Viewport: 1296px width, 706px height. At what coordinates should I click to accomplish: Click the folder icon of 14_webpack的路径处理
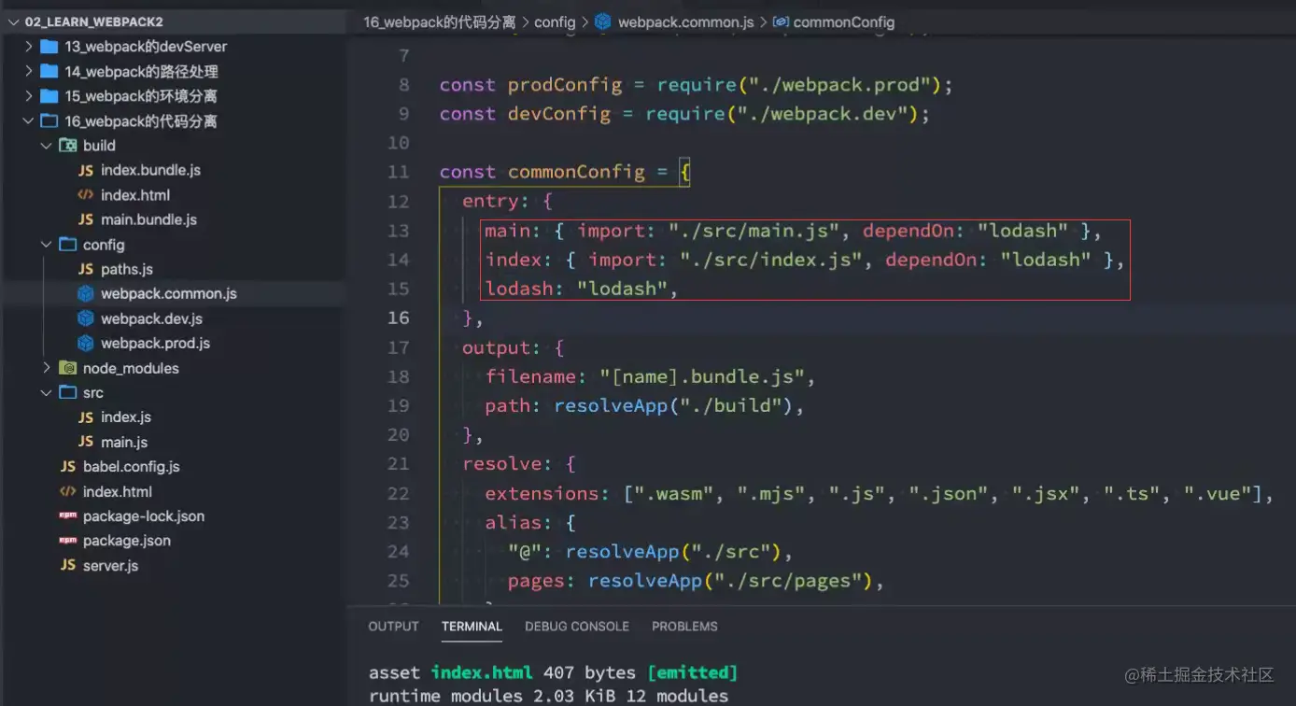(49, 71)
